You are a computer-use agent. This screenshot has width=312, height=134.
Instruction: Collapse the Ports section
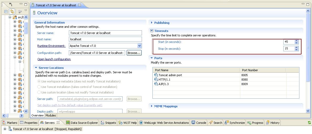click(152, 58)
